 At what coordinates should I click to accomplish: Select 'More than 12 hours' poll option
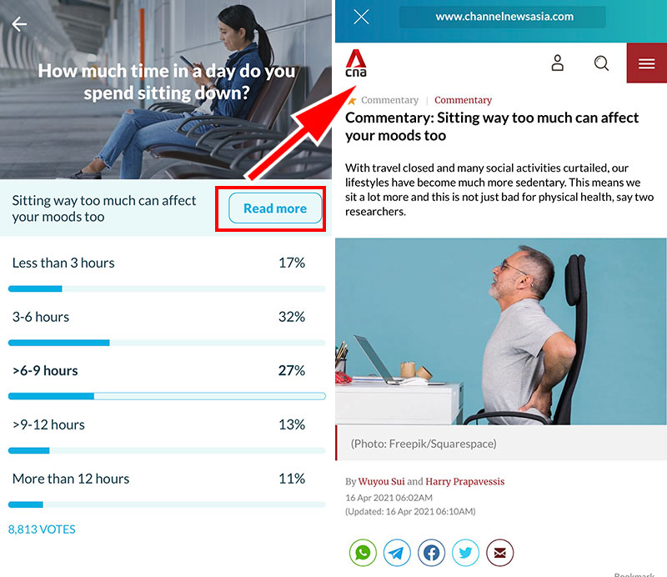(167, 489)
